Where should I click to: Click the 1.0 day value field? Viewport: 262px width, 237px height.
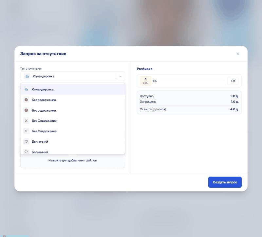(233, 81)
